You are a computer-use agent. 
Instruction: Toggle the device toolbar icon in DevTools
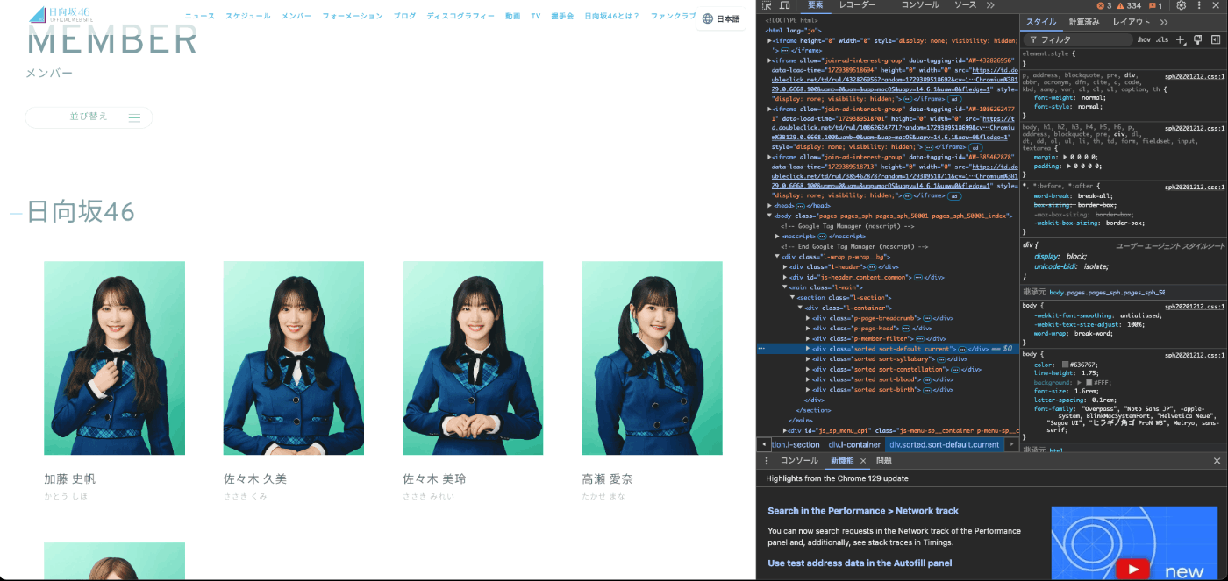784,5
